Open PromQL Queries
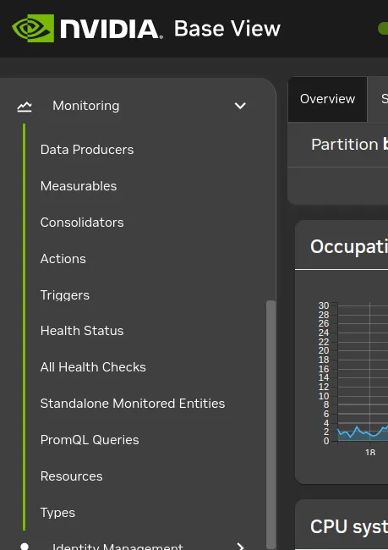 click(x=90, y=440)
